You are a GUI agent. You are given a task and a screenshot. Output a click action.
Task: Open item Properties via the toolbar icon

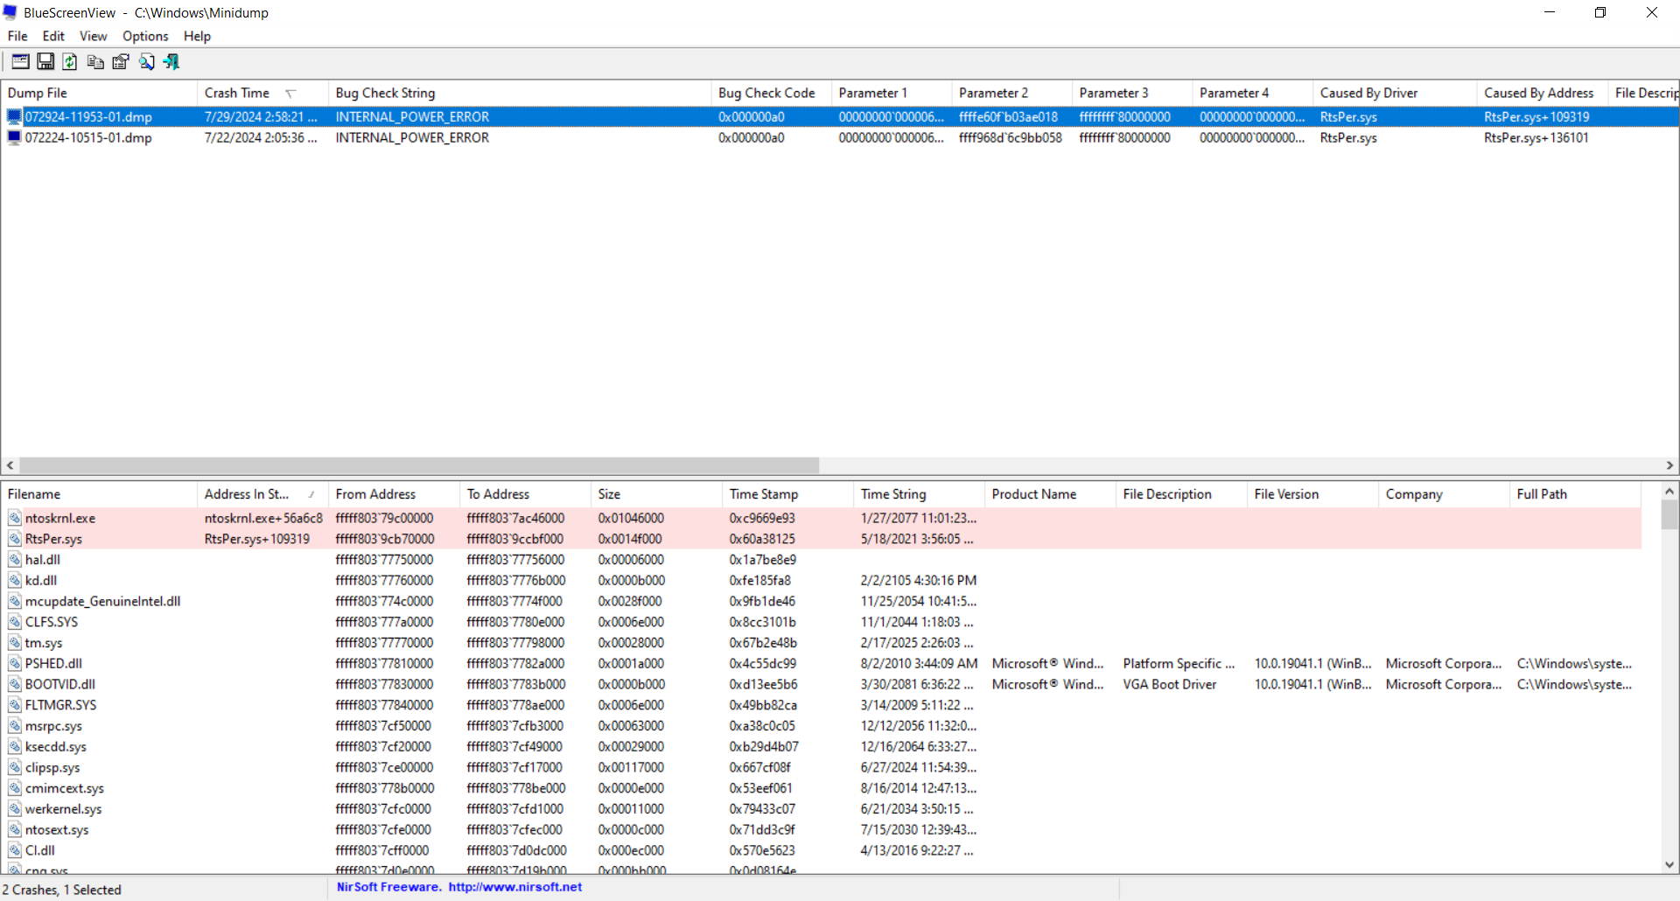tap(120, 61)
